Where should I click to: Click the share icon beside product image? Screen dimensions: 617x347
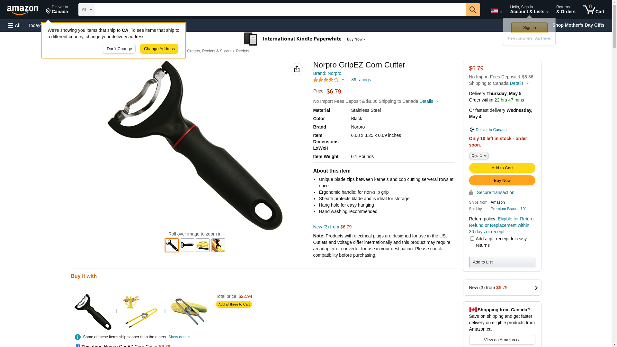297,69
